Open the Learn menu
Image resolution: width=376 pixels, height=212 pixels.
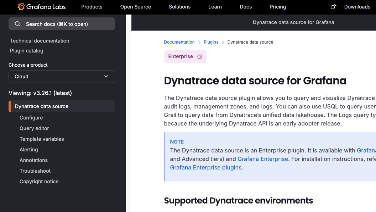coord(215,7)
